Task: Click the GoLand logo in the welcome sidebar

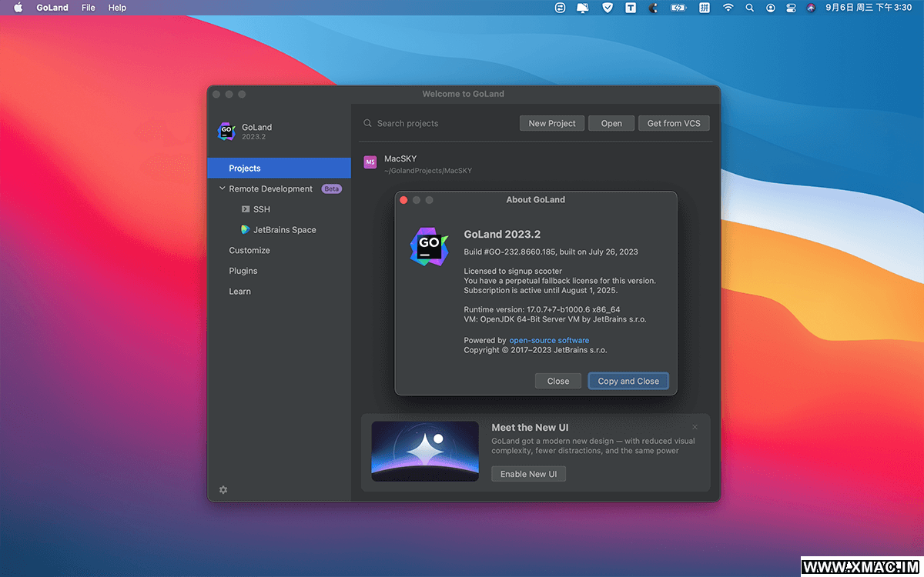Action: pyautogui.click(x=226, y=132)
